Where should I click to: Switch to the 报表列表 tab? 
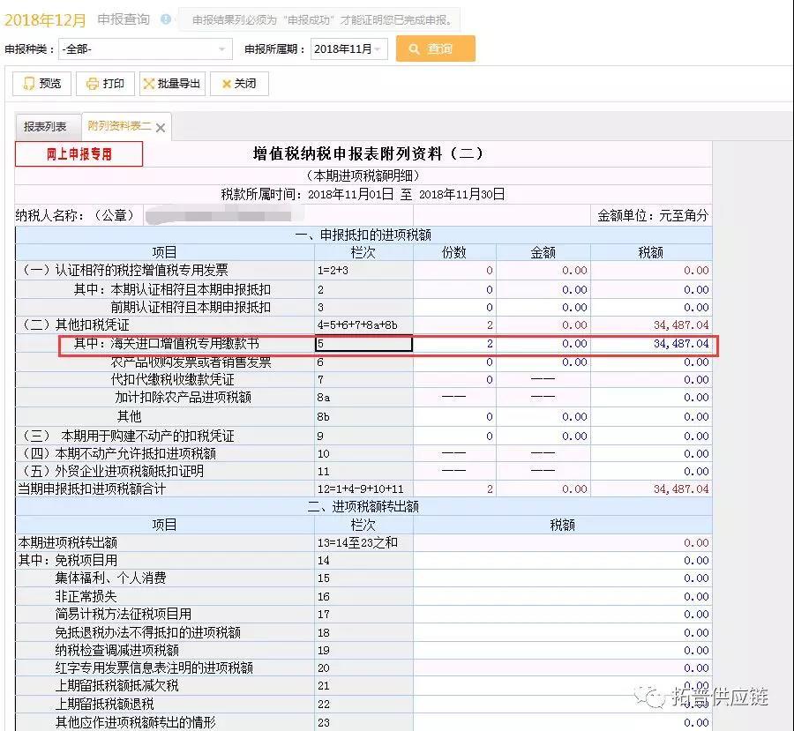[x=46, y=127]
